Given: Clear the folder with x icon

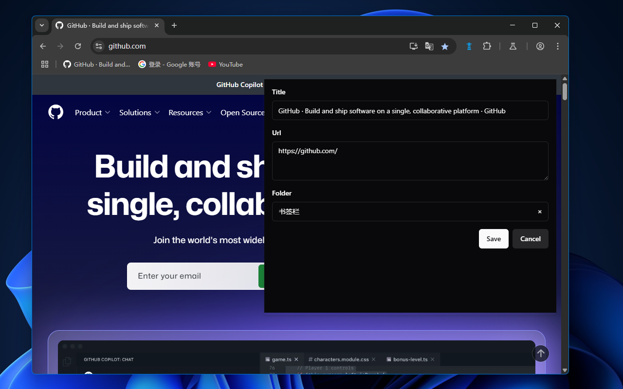Looking at the screenshot, I should pos(540,212).
